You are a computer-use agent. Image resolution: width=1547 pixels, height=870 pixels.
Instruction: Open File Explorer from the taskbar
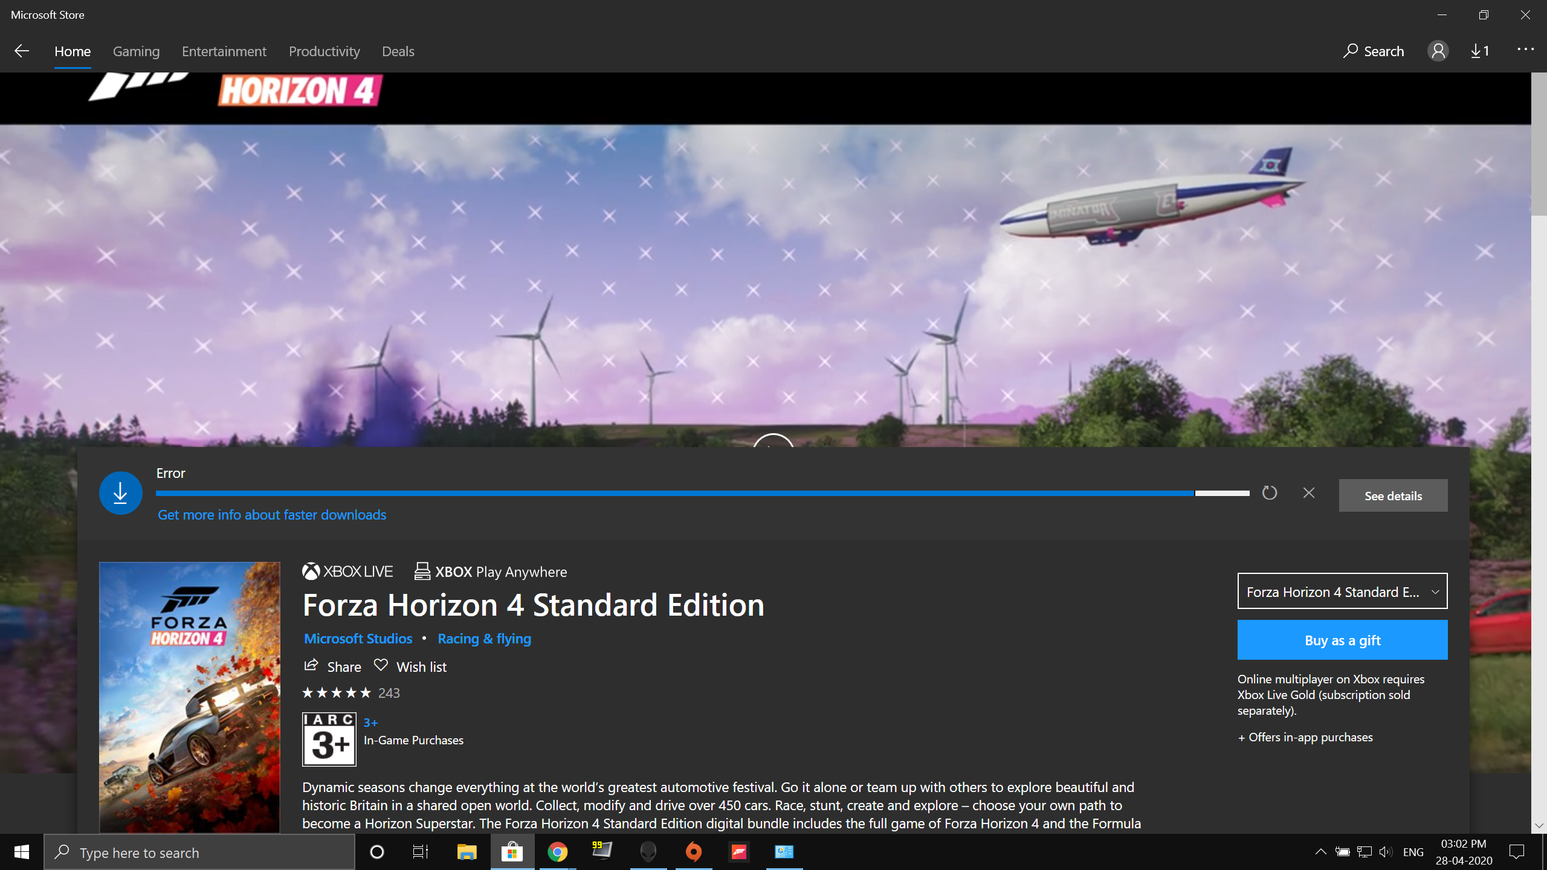pos(467,852)
